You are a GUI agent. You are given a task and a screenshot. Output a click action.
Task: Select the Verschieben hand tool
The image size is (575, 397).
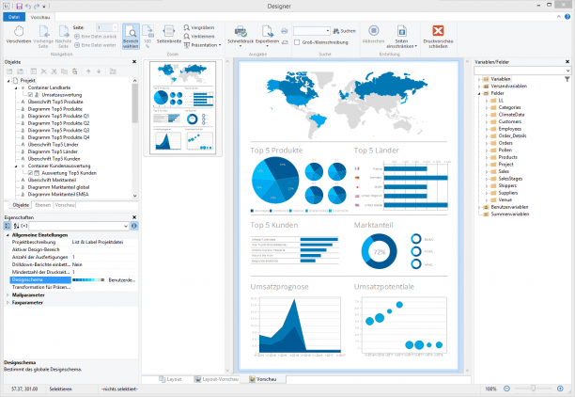(19, 31)
